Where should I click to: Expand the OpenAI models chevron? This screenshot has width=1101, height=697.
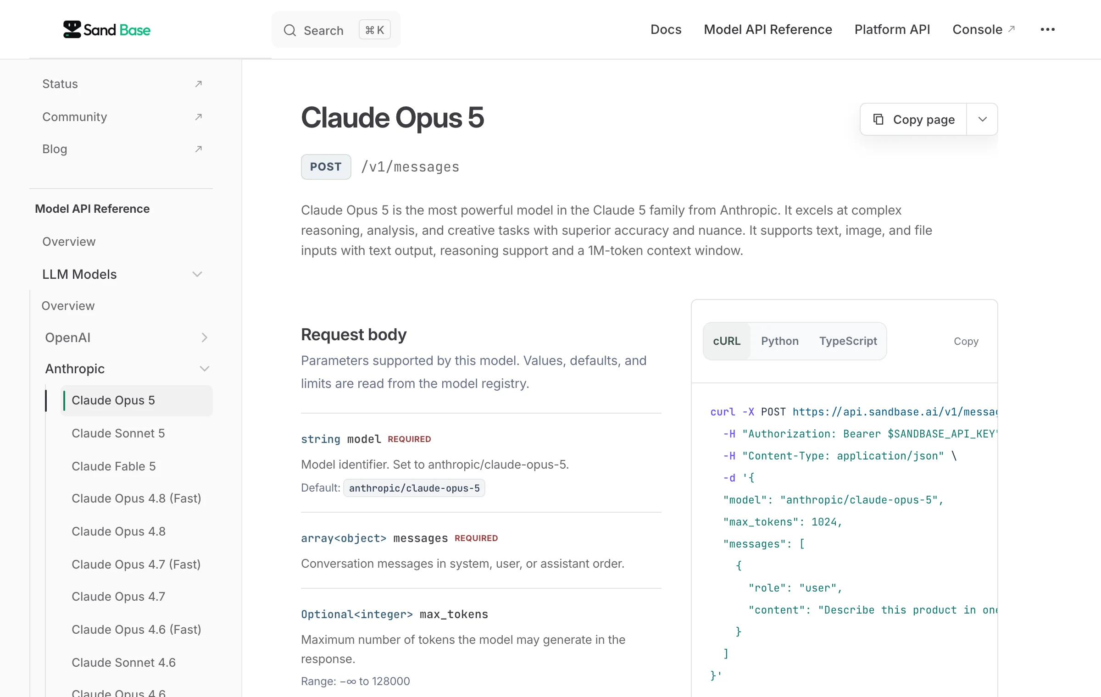pyautogui.click(x=205, y=337)
